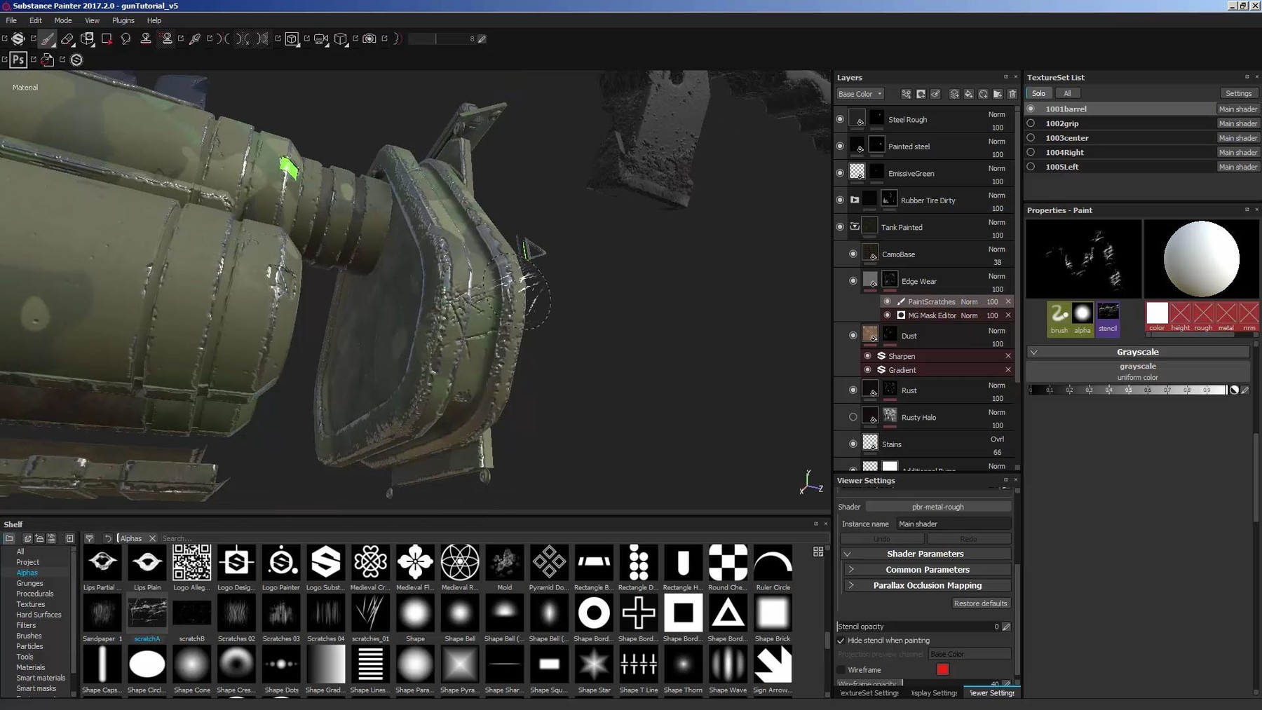Toggle visibility of the Rusty Halo layer
1262x710 pixels.
coord(853,416)
